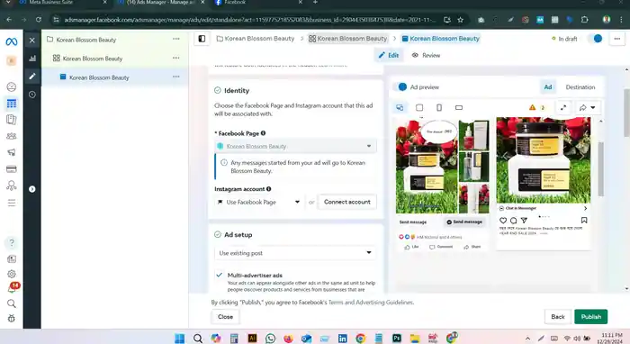Open the top-right more options menu
Viewport: 630px width, 344px height.
617,39
